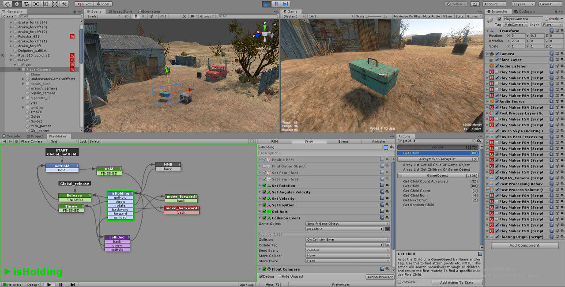
Task: Click the Play button to stop play mode
Action: 266,4
